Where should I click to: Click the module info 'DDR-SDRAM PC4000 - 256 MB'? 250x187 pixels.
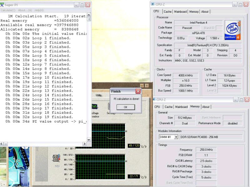point(211,137)
